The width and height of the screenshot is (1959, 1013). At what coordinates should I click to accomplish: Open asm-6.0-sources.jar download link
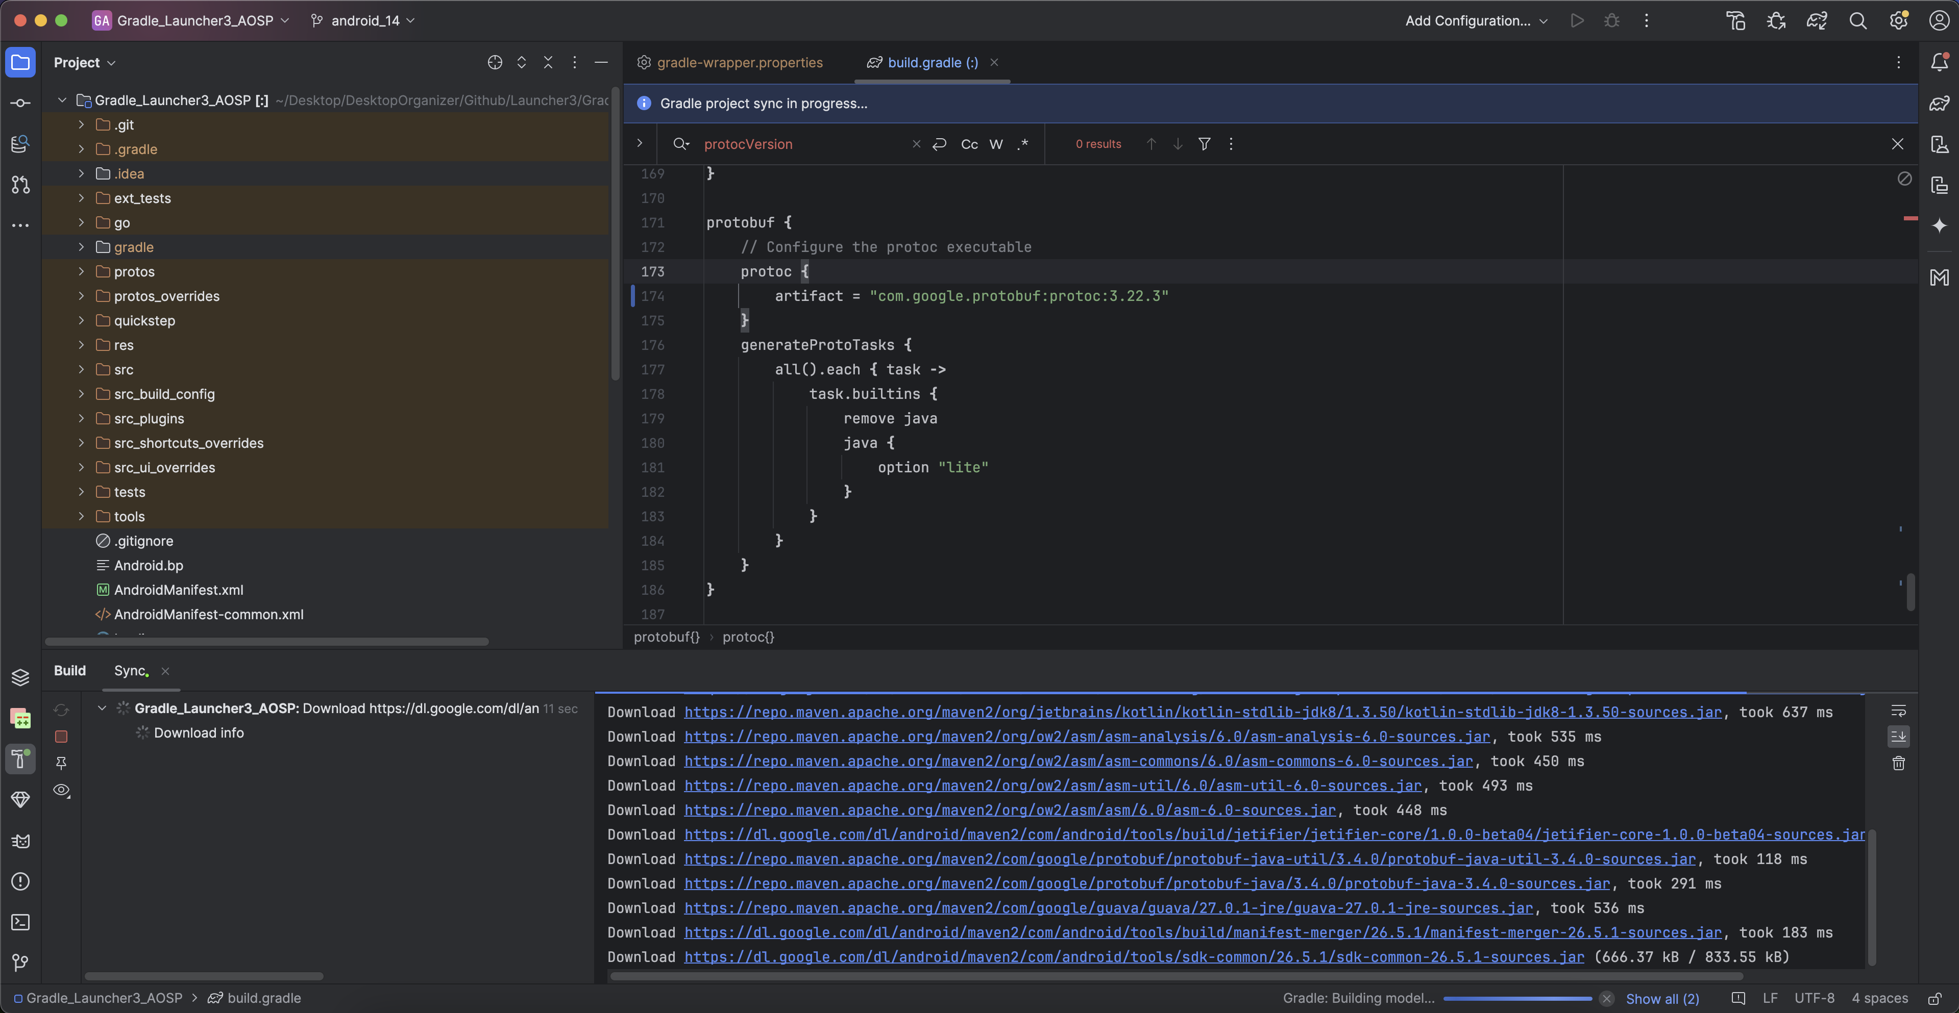pyautogui.click(x=1009, y=809)
